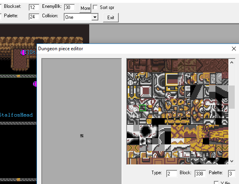Viewport: 239px width, 184px height.
Task: Click the StalfosHead sprite label in the room
Action: pyautogui.click(x=16, y=115)
